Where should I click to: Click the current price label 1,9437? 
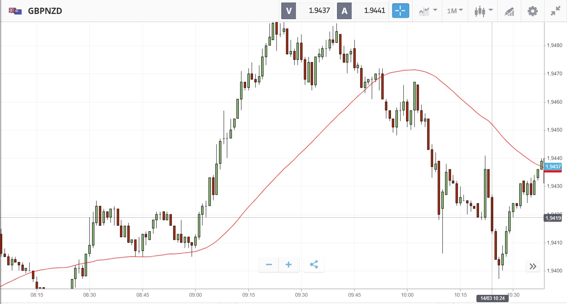pos(553,167)
